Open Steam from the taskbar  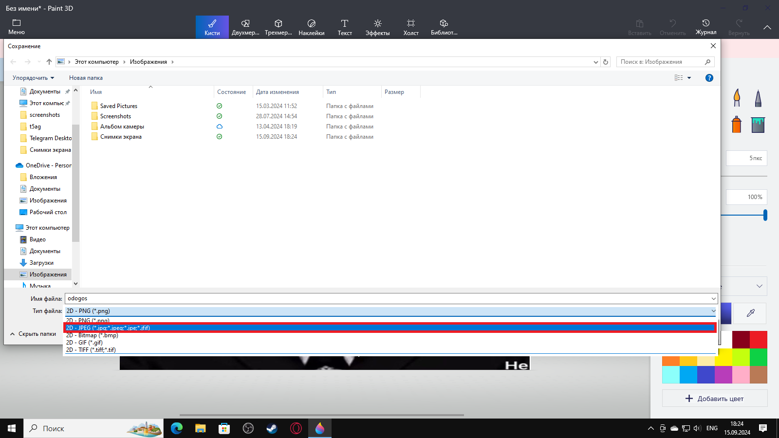coord(272,428)
